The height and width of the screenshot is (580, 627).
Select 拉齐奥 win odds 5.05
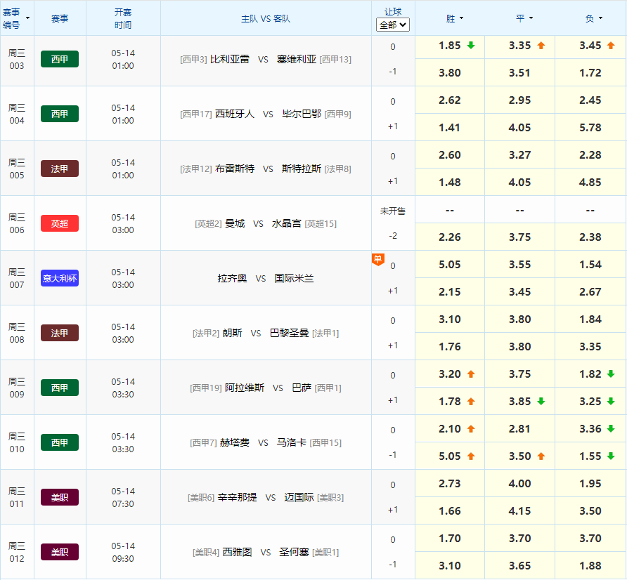(450, 265)
